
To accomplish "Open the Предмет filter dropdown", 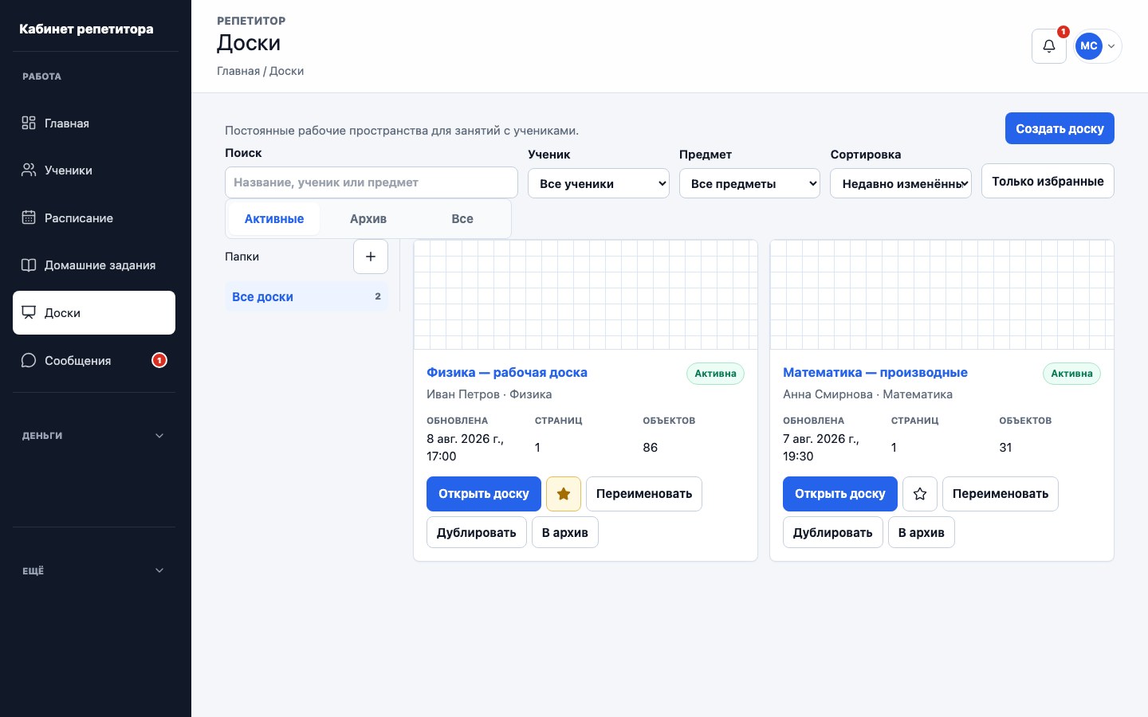I will [x=749, y=183].
